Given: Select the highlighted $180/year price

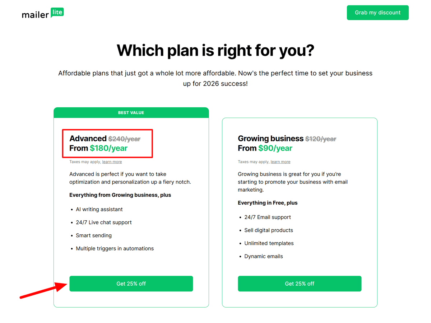Looking at the screenshot, I should point(108,148).
